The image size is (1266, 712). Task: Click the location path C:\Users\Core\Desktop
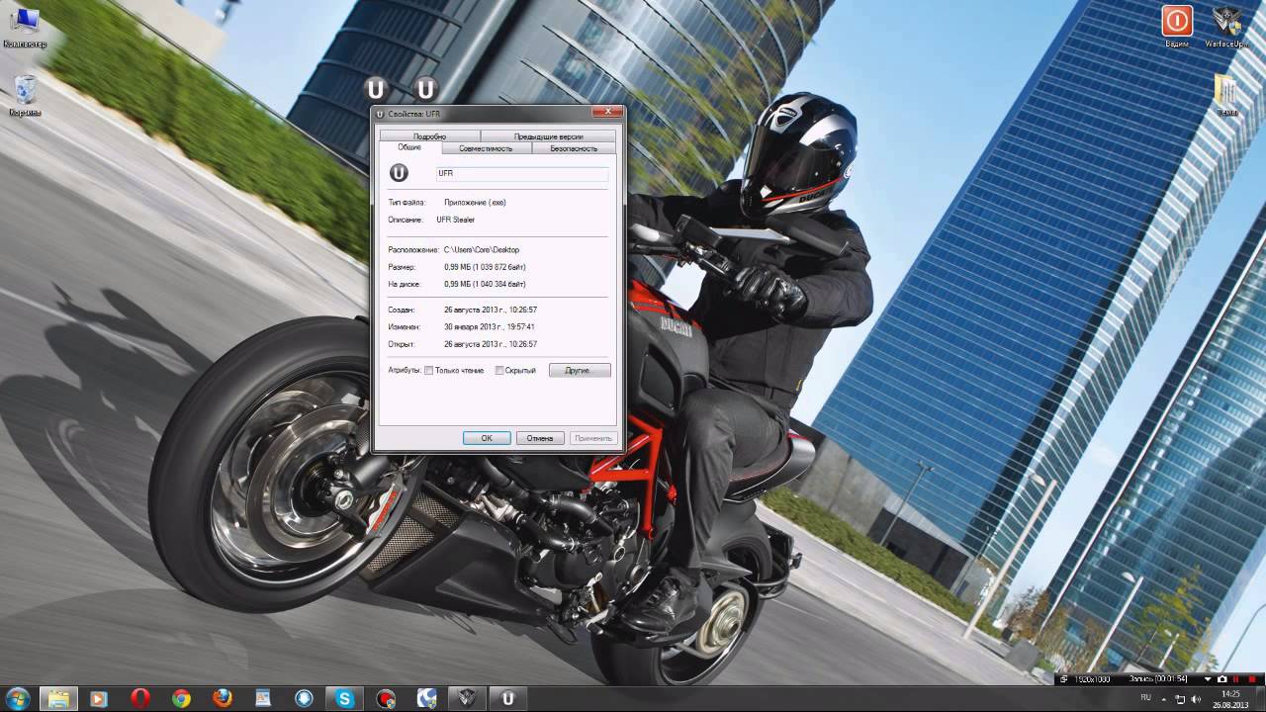(482, 250)
